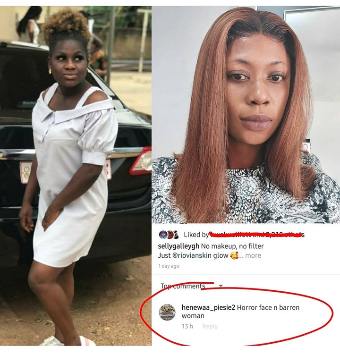Select the comment text Horror face n barren woman

240,312
